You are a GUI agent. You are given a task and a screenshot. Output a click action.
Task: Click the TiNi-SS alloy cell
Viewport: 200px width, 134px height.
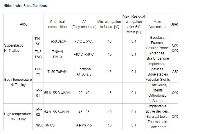tap(38, 41)
